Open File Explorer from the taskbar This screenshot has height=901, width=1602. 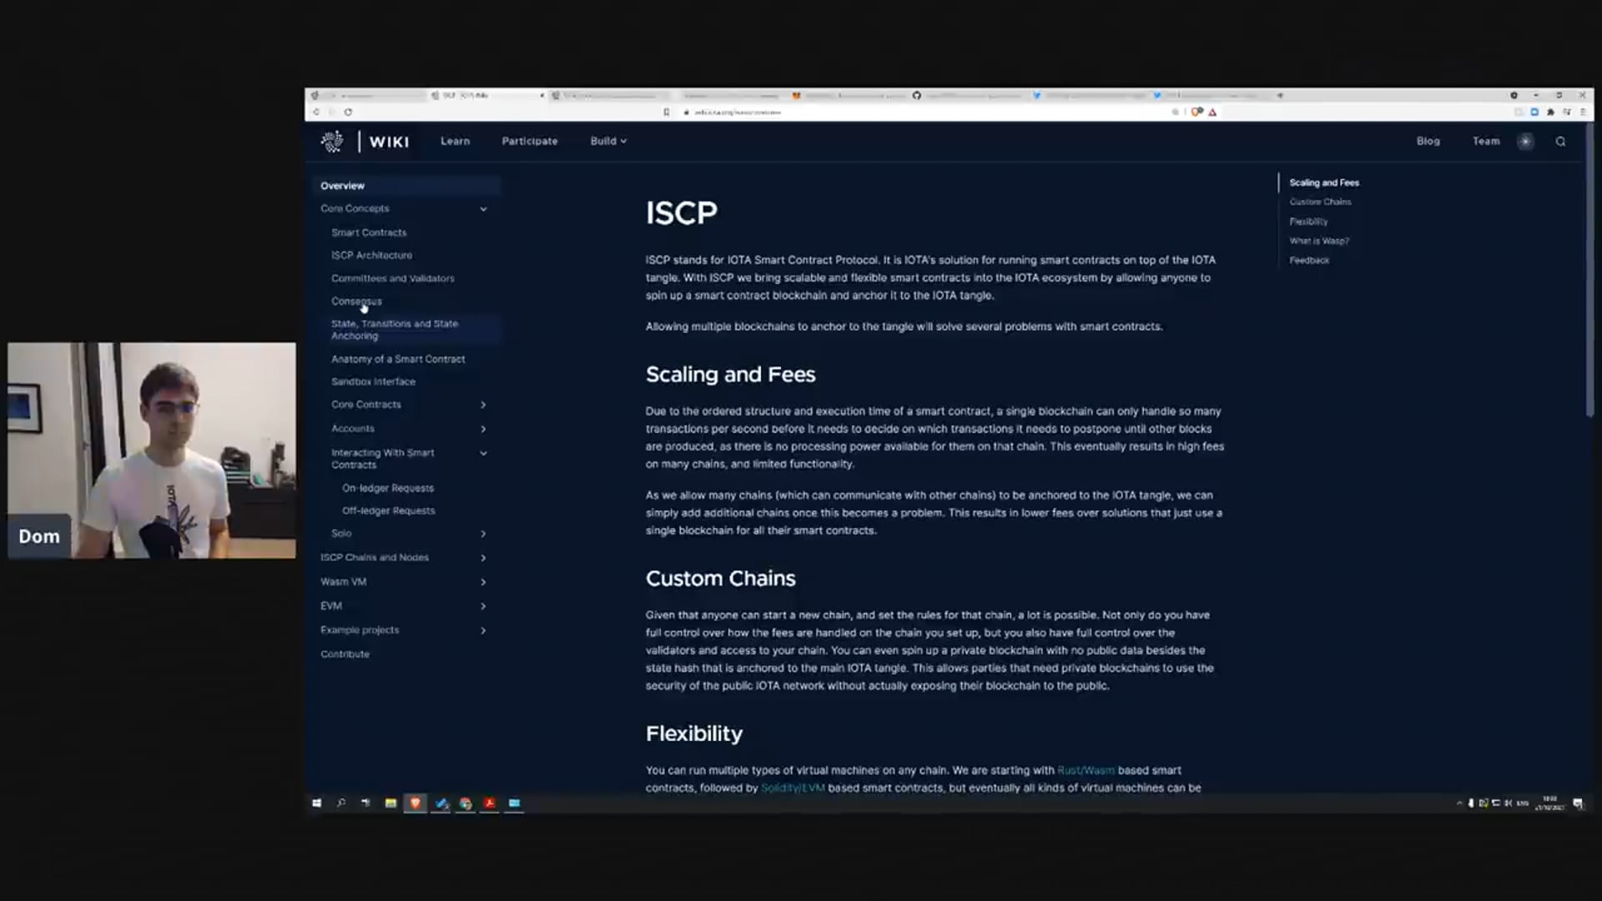(390, 803)
